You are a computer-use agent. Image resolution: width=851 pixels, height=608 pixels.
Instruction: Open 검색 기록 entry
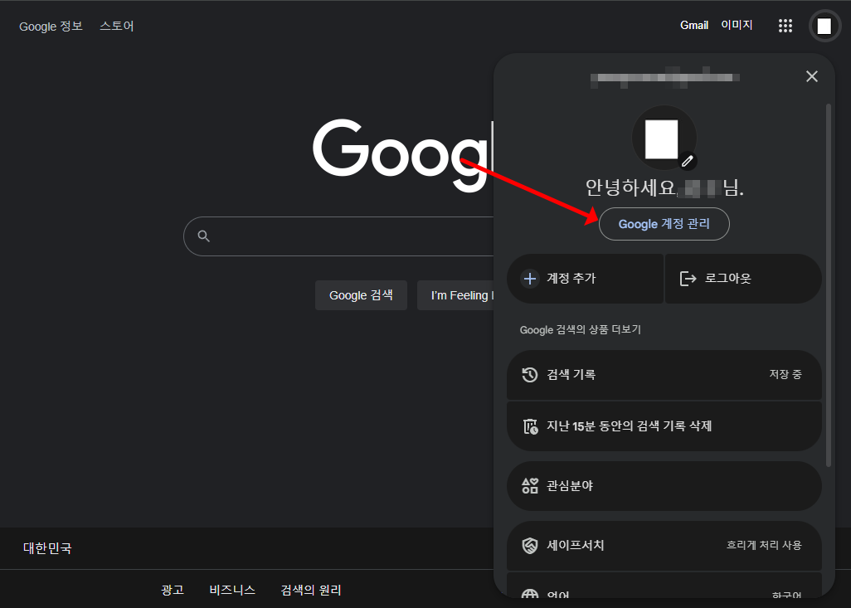[664, 375]
